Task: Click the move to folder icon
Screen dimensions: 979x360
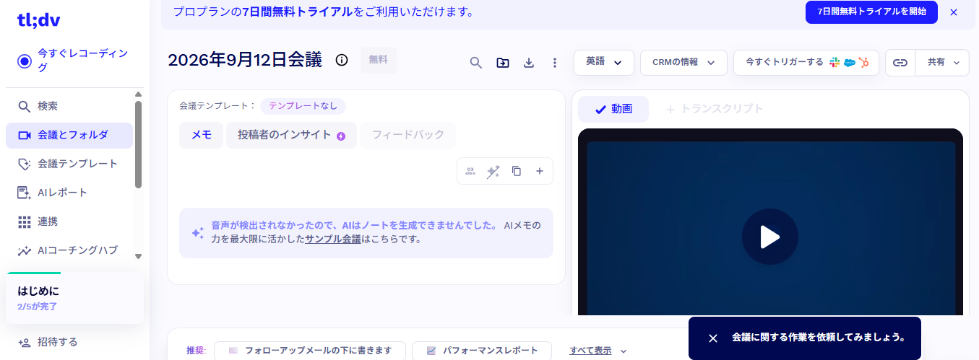Action: (x=502, y=63)
